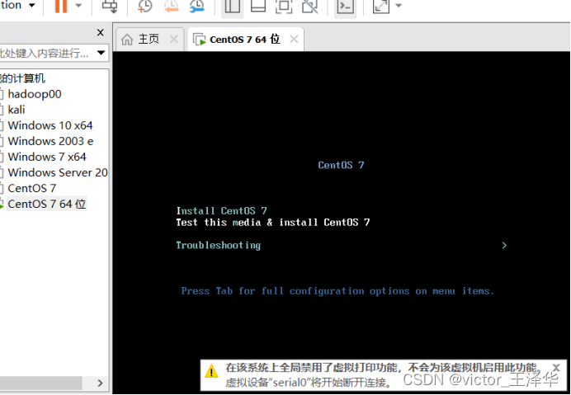The height and width of the screenshot is (395, 571).
Task: Toggle the library sidebar view icon
Action: point(232,7)
